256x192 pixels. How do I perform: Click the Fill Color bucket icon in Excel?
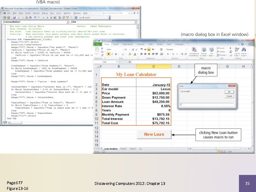click(x=130, y=54)
